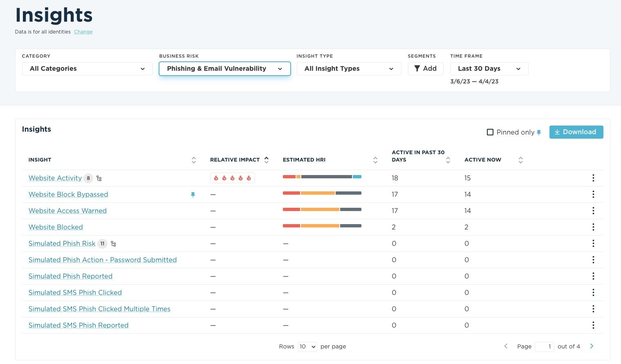
Task: Sort the Insight column alphabetically
Action: [194, 160]
